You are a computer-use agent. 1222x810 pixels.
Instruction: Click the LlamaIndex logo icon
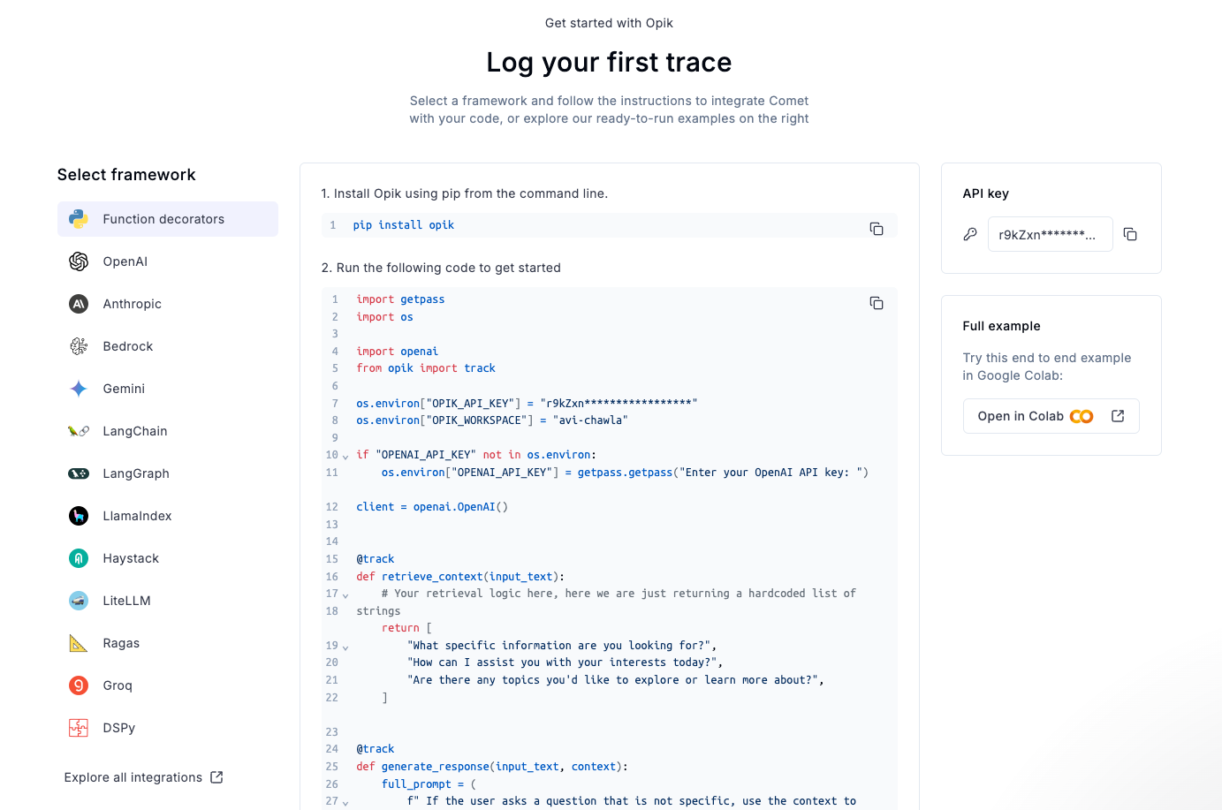79,516
